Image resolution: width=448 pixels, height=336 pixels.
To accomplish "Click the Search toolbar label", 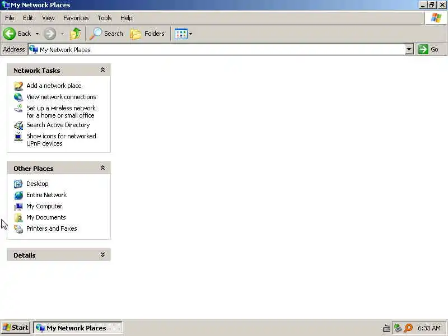I will pos(114,34).
